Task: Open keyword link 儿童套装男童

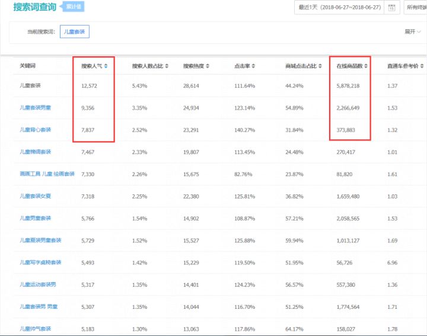Action: point(35,108)
